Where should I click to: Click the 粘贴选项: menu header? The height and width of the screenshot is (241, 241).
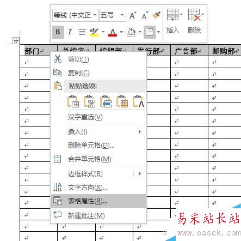(105, 86)
